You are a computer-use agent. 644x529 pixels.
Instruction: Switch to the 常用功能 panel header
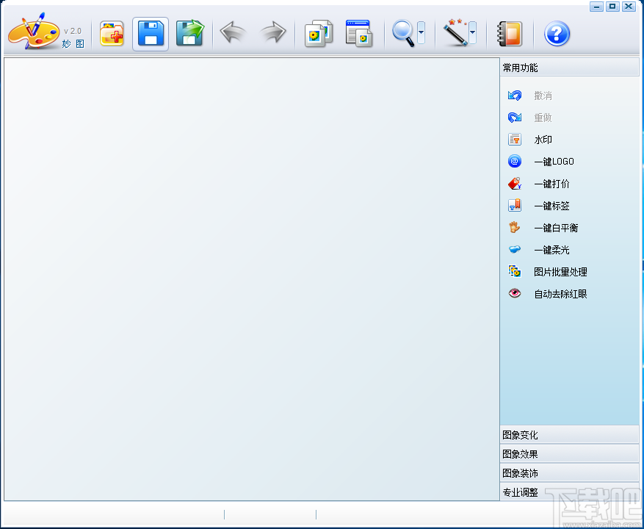click(569, 67)
